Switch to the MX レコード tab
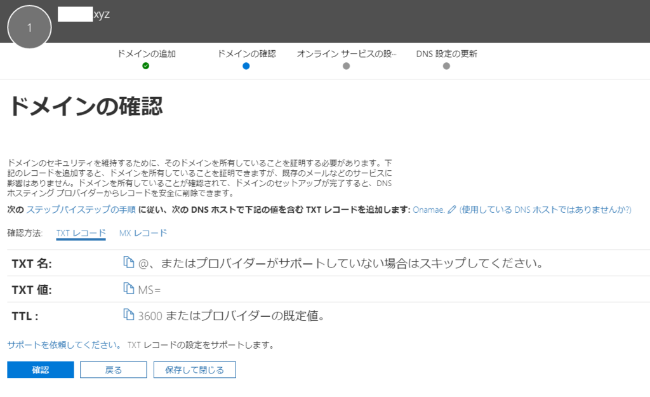The height and width of the screenshot is (397, 650). (143, 233)
